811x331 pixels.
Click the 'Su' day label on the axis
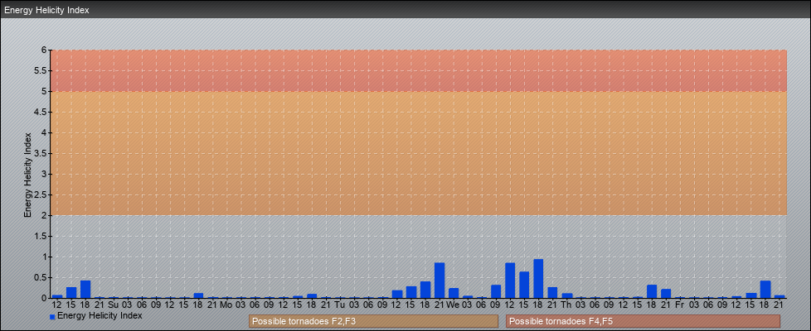(114, 305)
